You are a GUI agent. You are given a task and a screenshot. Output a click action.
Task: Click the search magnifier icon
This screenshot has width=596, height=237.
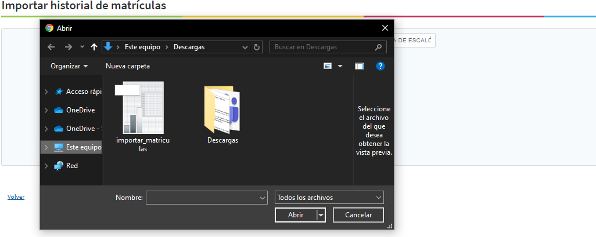tap(378, 47)
